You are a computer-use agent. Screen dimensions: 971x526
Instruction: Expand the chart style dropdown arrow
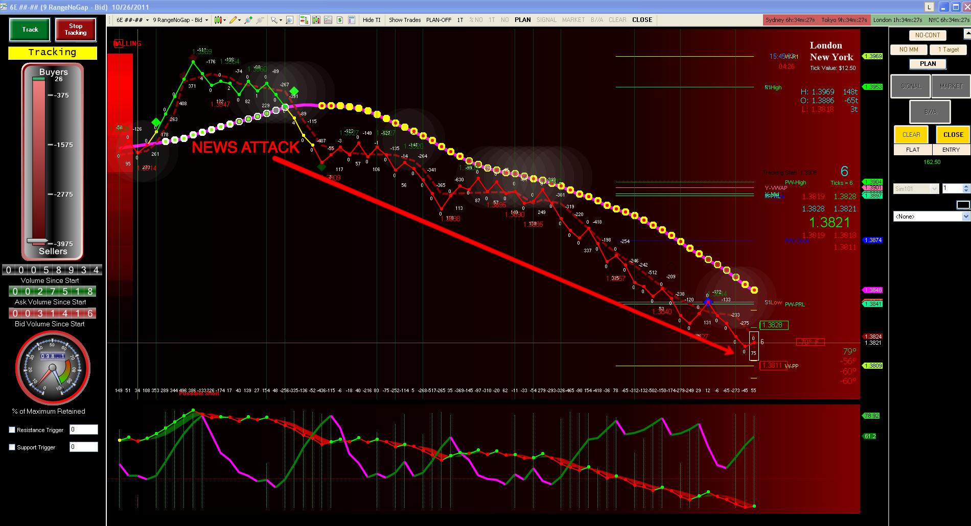pos(224,20)
